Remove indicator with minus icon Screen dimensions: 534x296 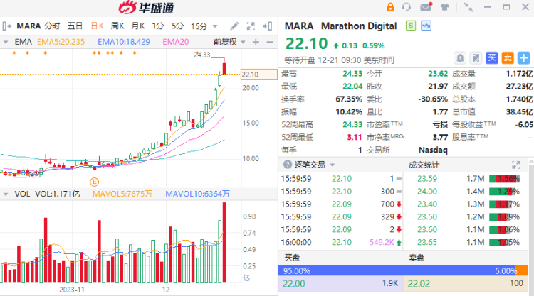pos(270,42)
